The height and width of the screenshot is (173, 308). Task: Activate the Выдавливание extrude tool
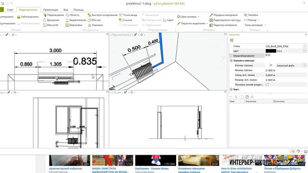point(76,20)
